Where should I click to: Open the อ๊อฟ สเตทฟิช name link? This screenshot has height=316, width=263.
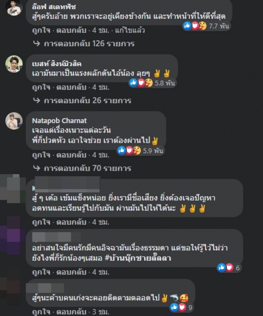click(54, 7)
